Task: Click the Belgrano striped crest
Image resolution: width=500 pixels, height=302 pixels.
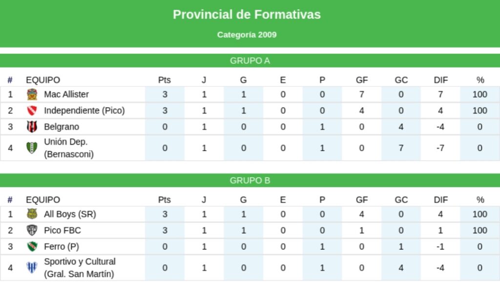Action: pyautogui.click(x=32, y=127)
